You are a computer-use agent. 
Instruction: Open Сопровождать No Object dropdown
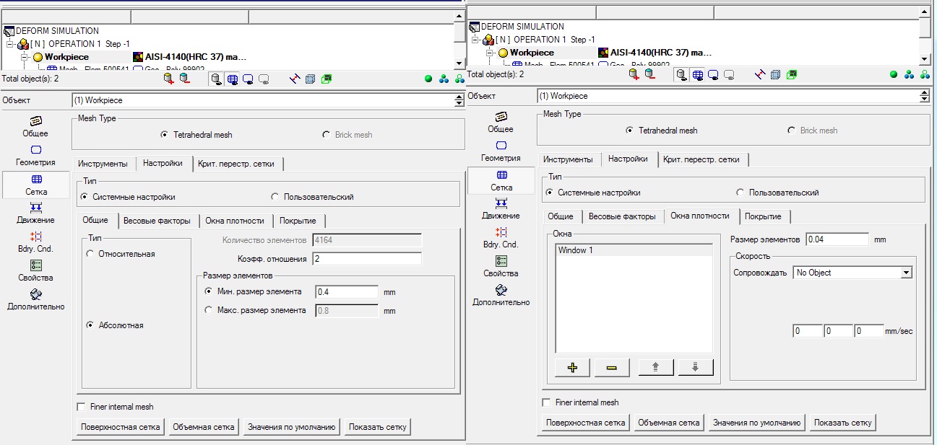(852, 273)
